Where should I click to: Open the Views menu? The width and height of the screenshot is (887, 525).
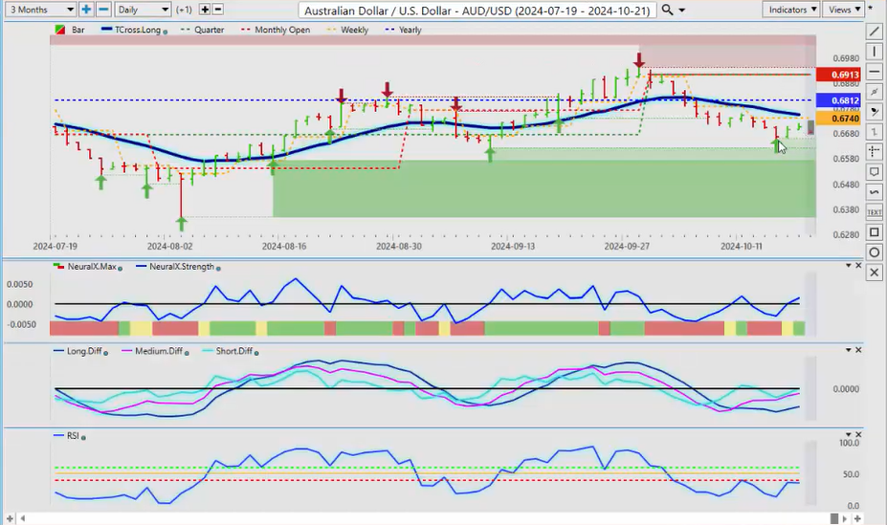tap(843, 10)
